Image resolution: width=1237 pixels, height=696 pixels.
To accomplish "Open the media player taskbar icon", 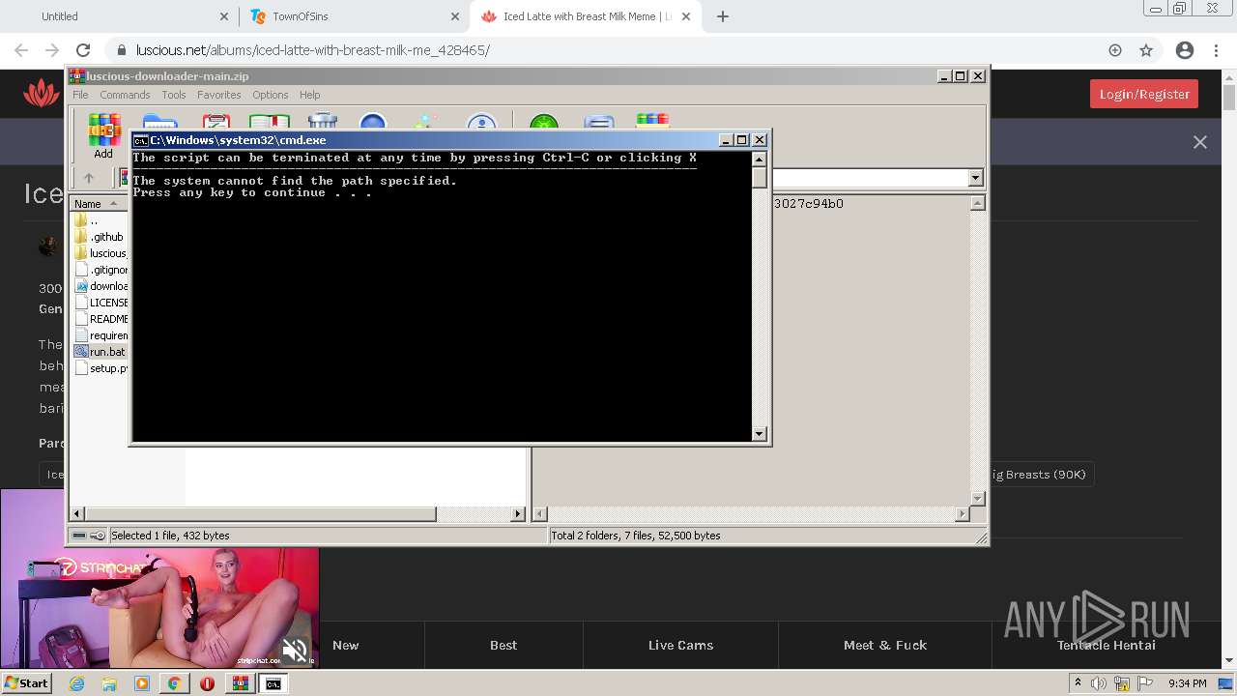I will (142, 683).
